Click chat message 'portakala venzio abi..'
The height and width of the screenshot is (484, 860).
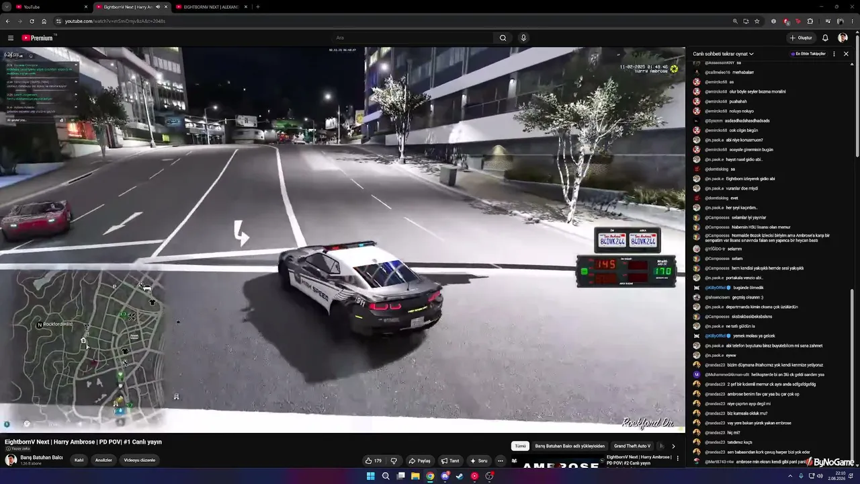pos(744,278)
